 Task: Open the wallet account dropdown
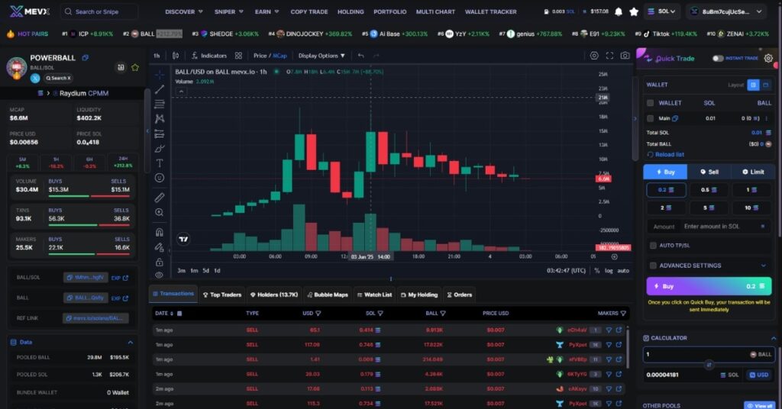(x=725, y=11)
